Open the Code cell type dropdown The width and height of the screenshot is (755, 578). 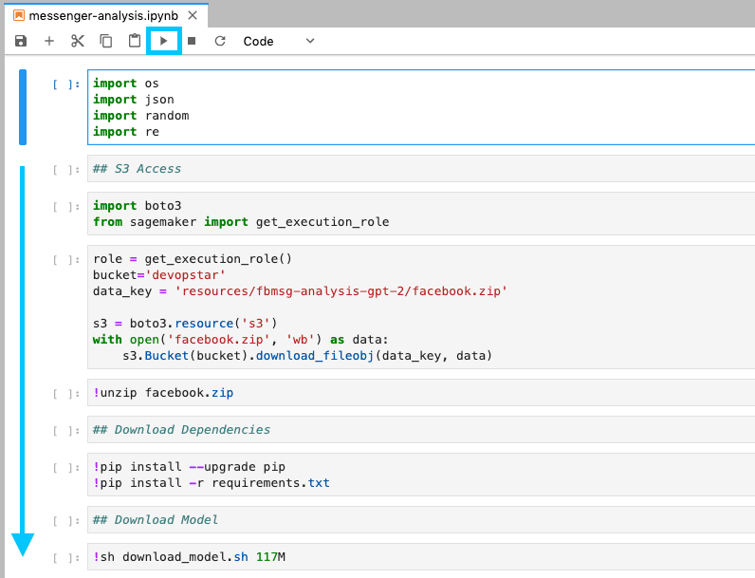click(x=279, y=41)
